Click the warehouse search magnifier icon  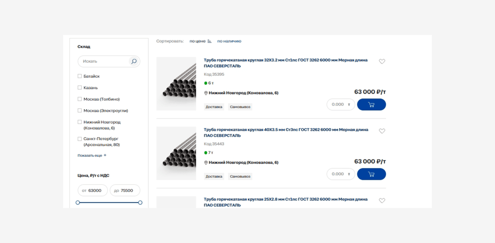pyautogui.click(x=134, y=62)
